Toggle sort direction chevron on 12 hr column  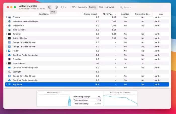116,14
